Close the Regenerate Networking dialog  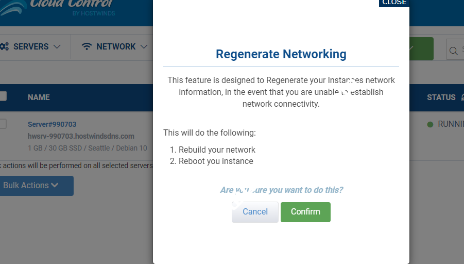click(x=394, y=3)
